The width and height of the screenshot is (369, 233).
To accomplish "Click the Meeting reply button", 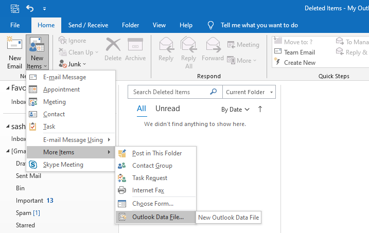I will click(x=243, y=45).
